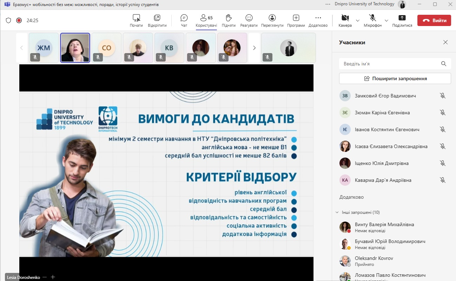Click the Введіть ім'я search field
The width and height of the screenshot is (456, 281).
pos(390,64)
